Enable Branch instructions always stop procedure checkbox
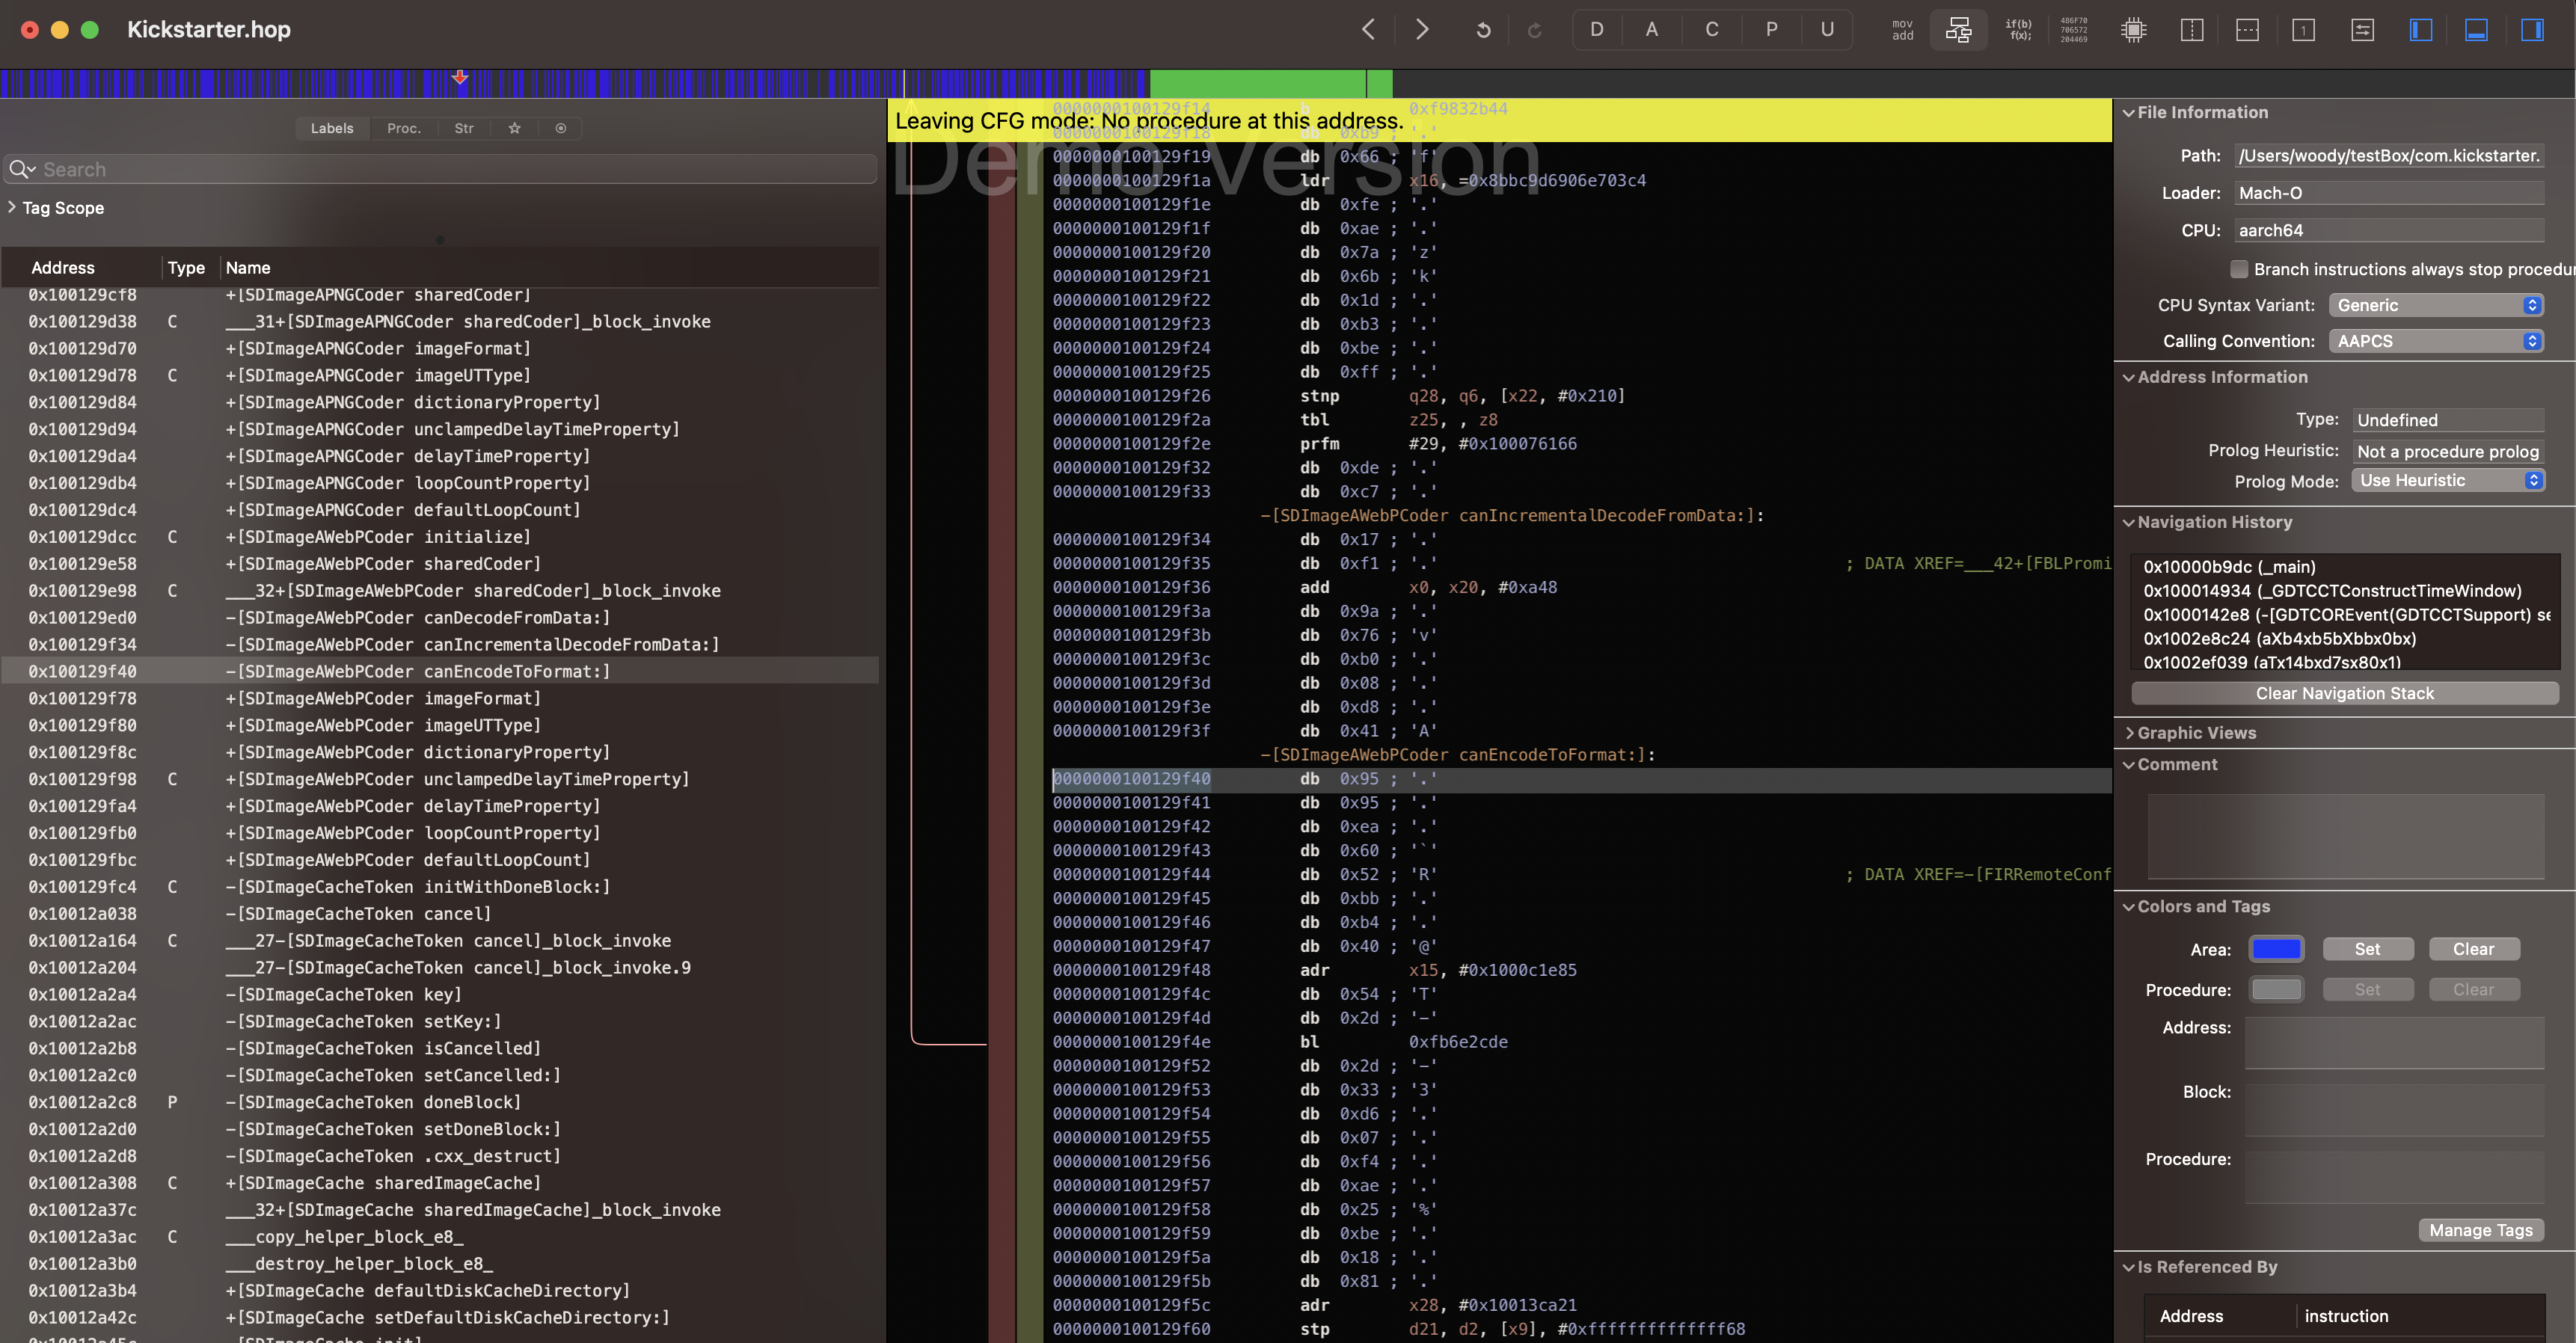 click(x=2239, y=269)
